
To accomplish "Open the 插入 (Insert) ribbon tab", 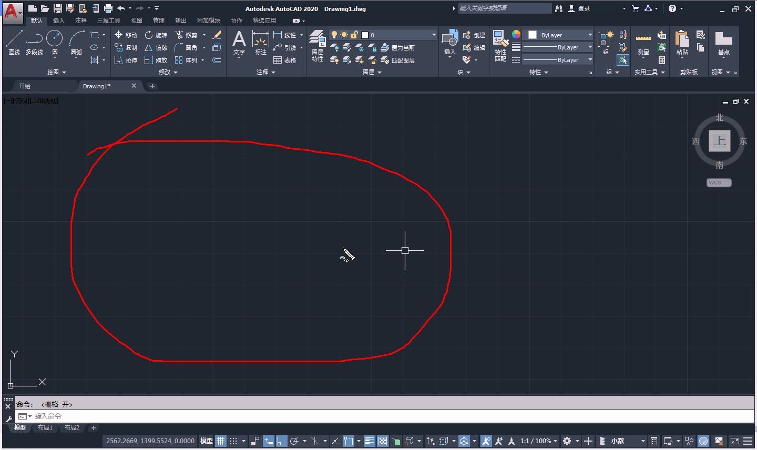I will 59,21.
